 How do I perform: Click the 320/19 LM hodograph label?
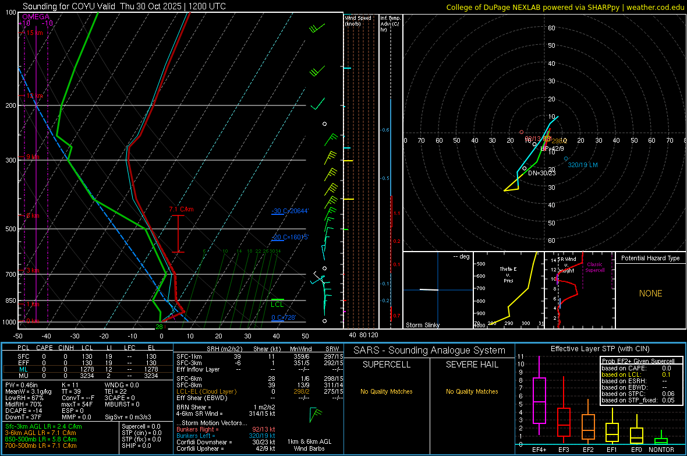(583, 165)
